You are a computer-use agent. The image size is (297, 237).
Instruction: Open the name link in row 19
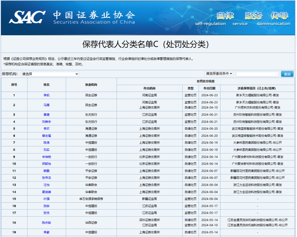46,232
